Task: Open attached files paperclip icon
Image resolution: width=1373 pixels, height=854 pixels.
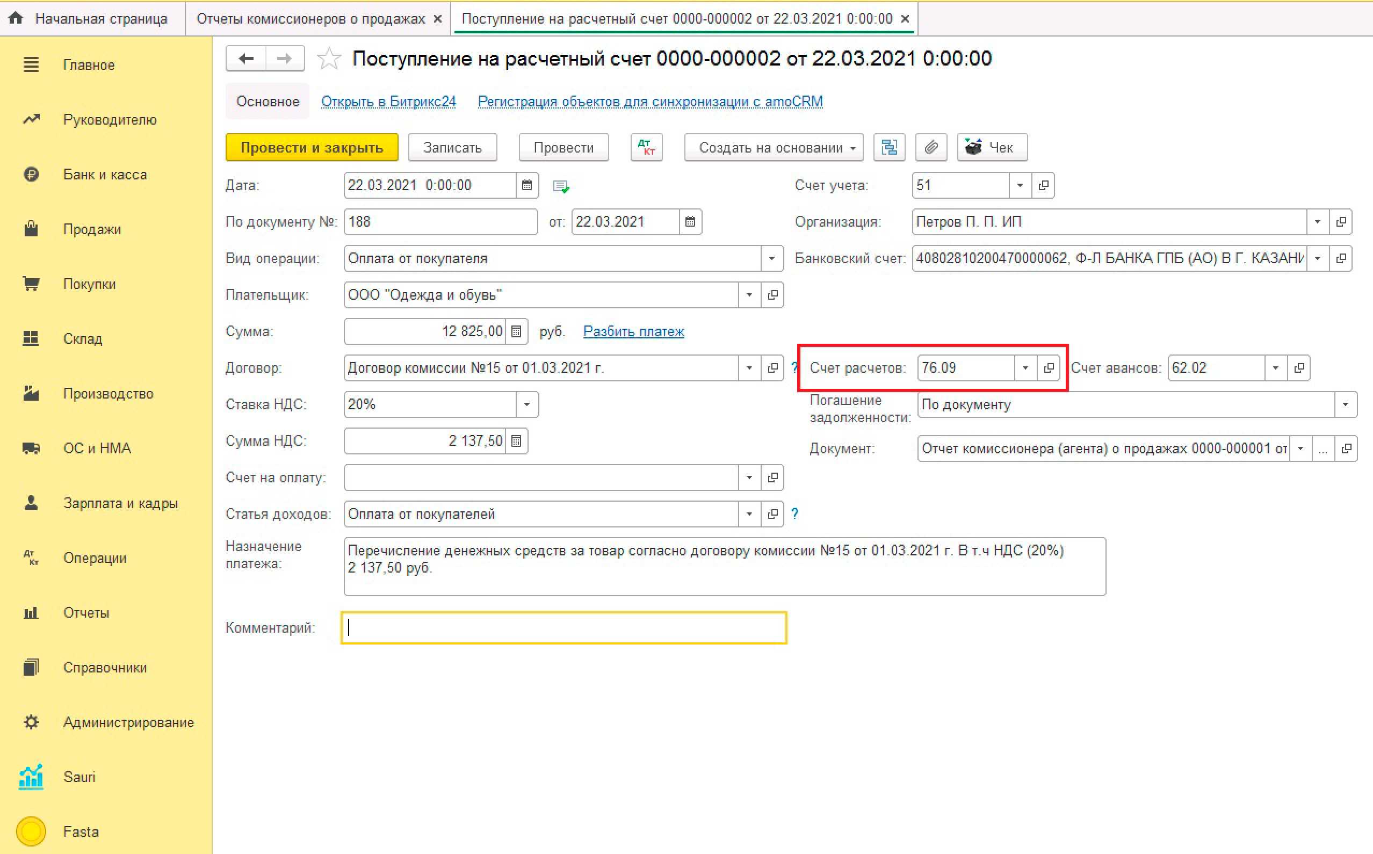Action: click(x=931, y=147)
